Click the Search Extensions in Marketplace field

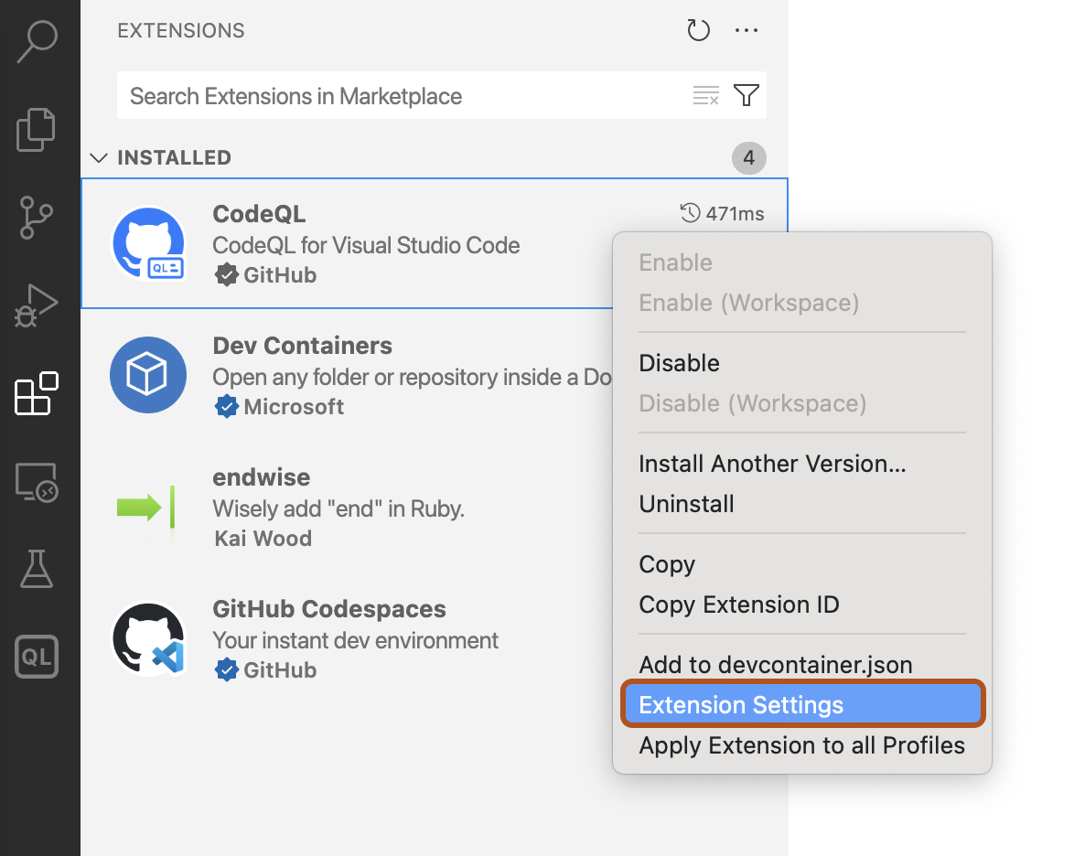tap(366, 94)
